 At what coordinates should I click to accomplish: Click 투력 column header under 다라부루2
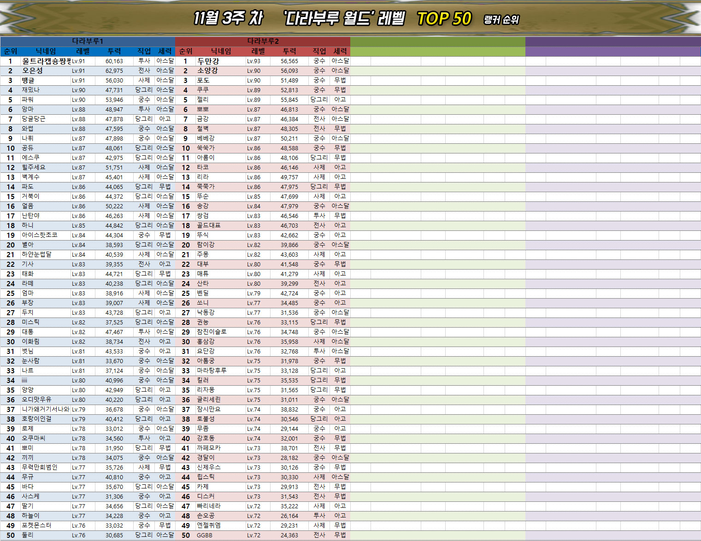289,51
